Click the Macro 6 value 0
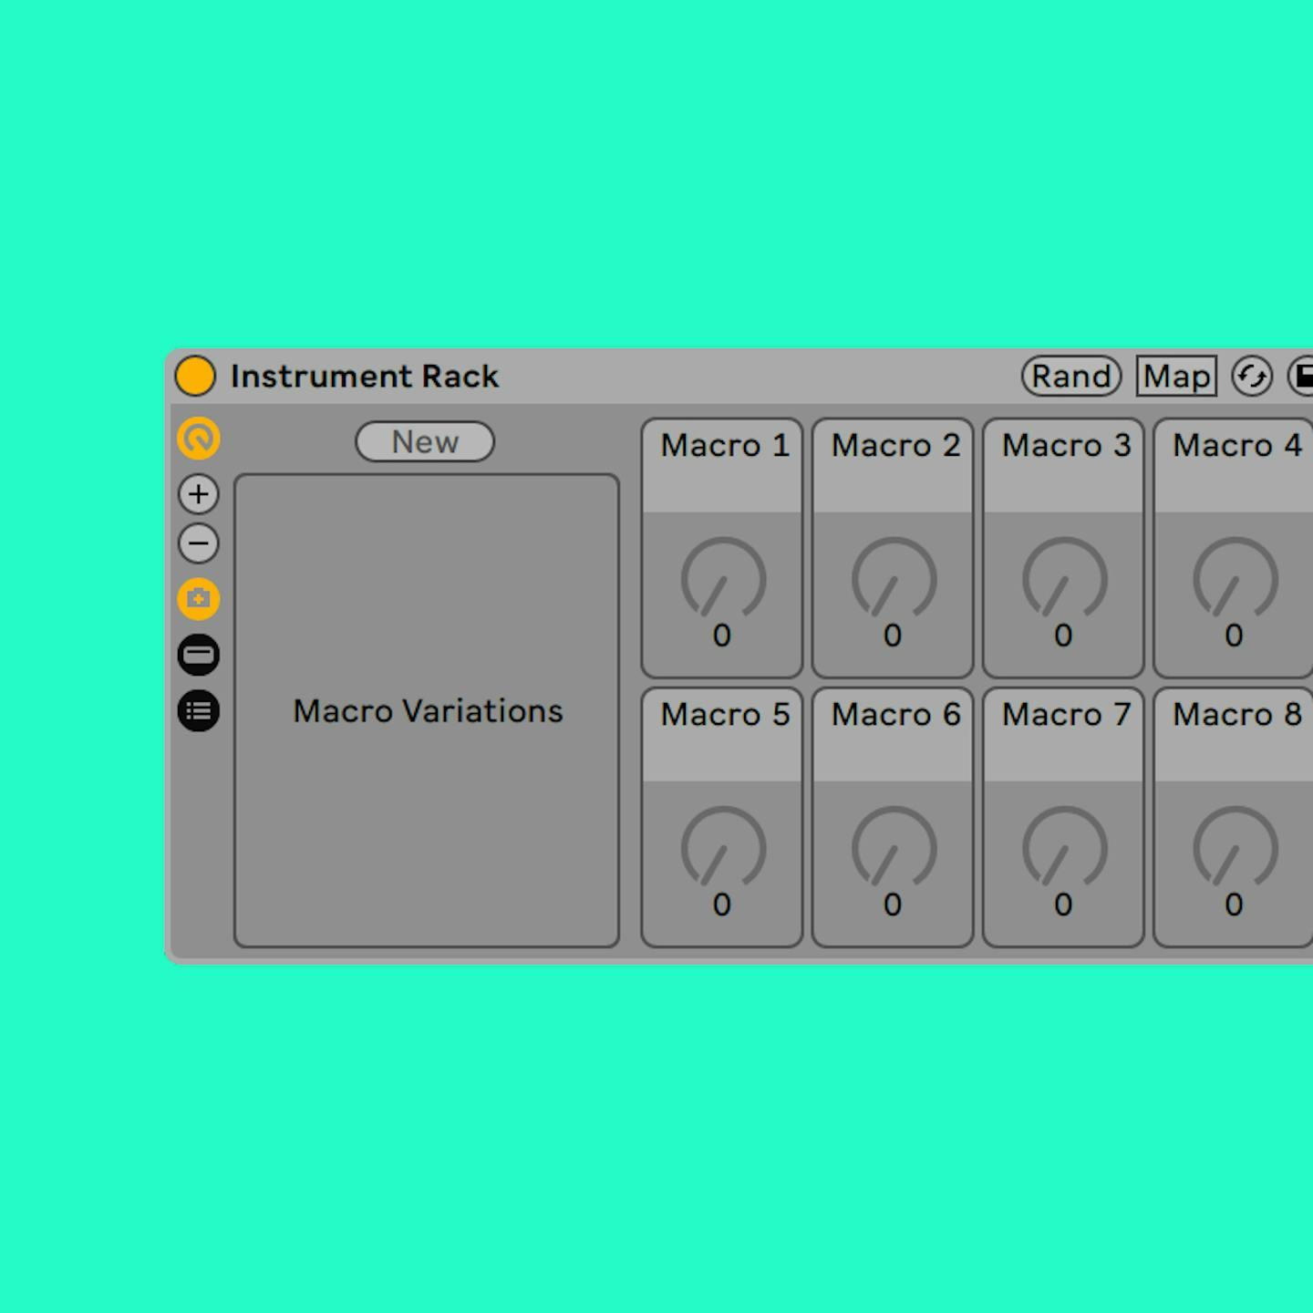This screenshot has height=1313, width=1313. [x=893, y=905]
